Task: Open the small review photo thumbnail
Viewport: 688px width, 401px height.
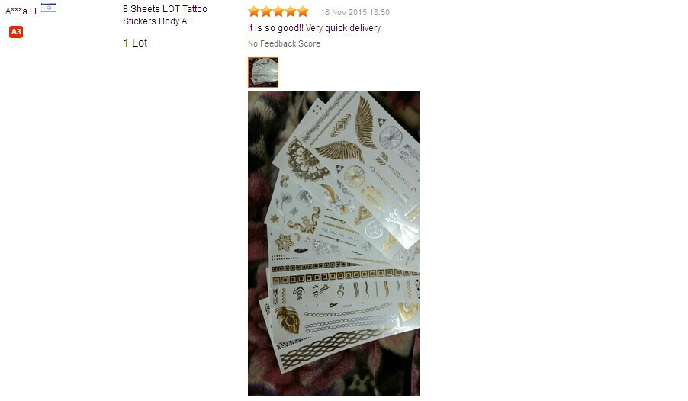Action: (263, 72)
